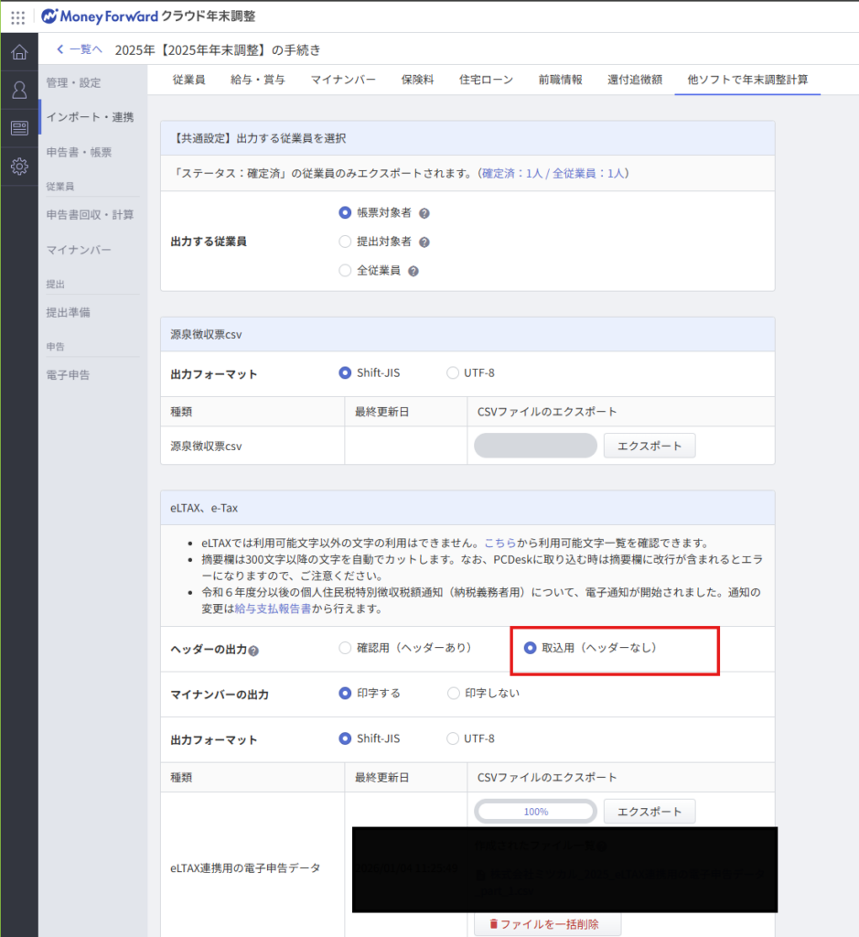Open 申告書回収・計算 in the sidebar

90,215
